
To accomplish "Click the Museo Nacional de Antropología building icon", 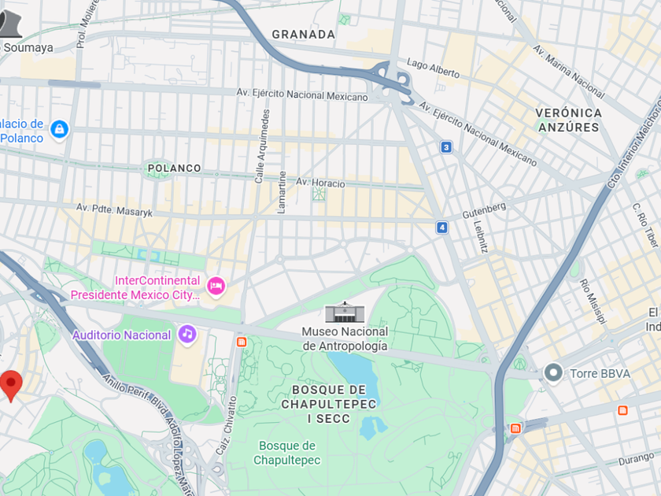I will click(x=345, y=312).
